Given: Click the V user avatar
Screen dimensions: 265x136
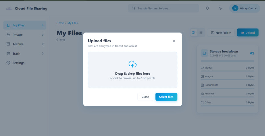Looking at the screenshot, I should tap(235, 8).
